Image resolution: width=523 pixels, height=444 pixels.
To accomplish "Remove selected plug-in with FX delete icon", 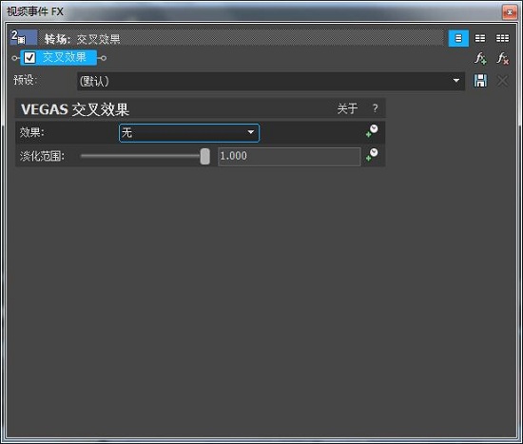I will pyautogui.click(x=502, y=58).
